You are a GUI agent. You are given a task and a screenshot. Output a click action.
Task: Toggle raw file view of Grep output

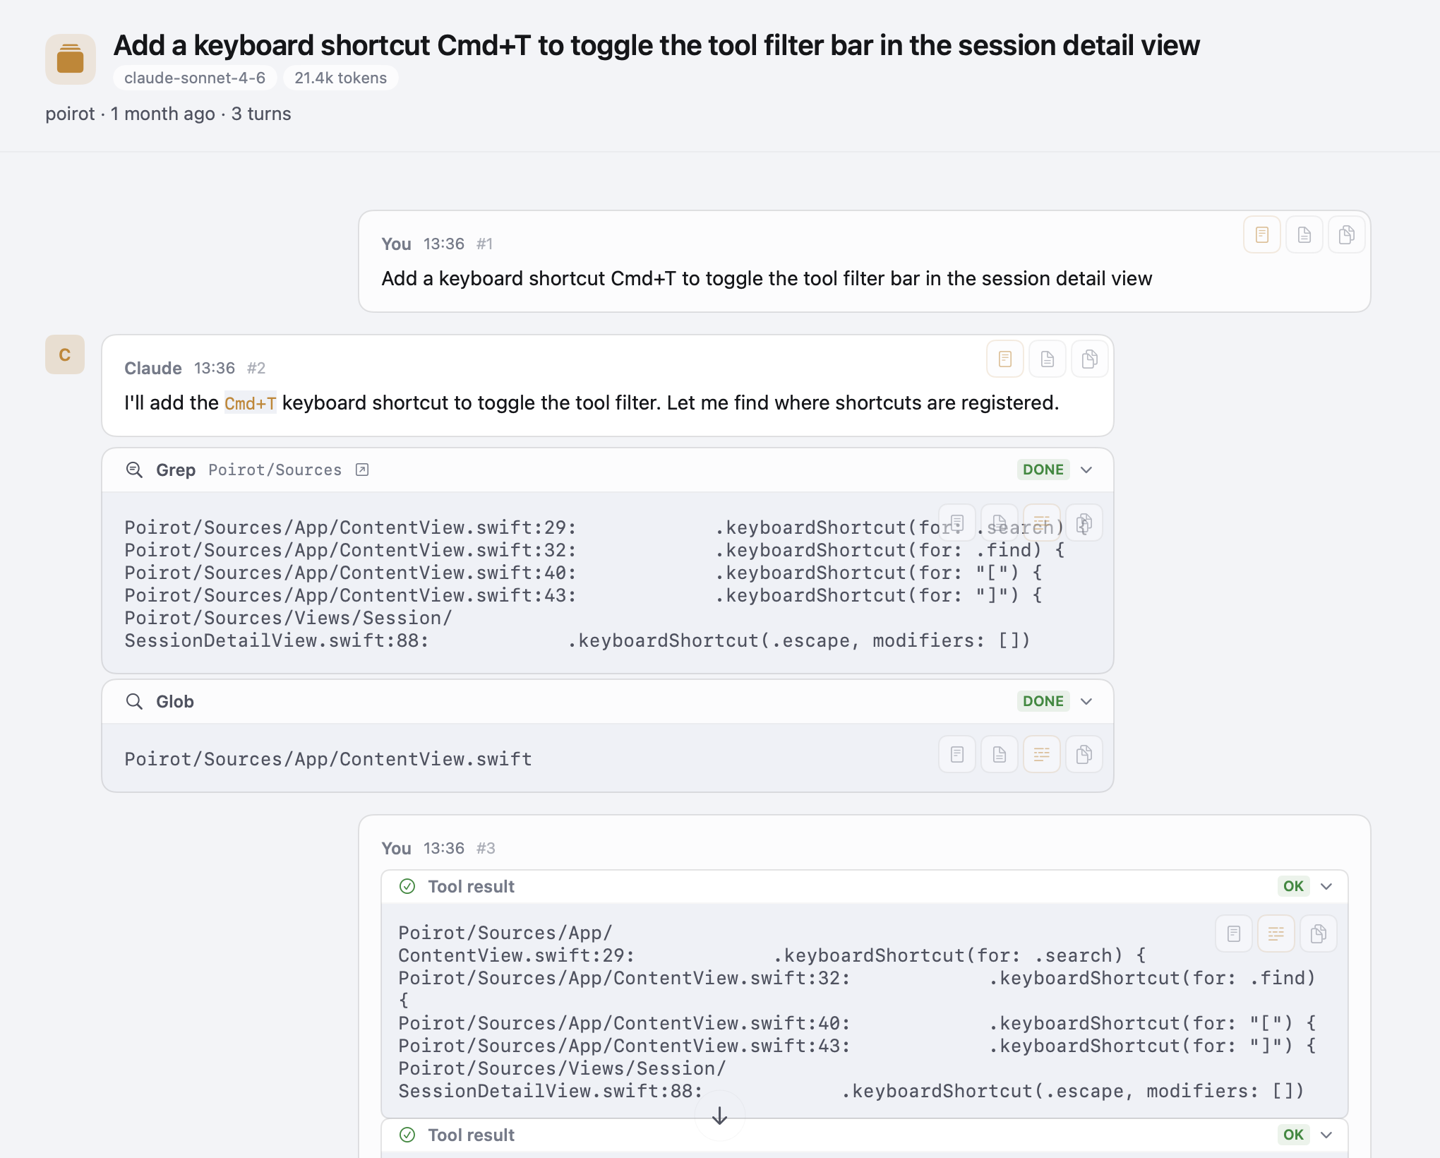pos(999,523)
